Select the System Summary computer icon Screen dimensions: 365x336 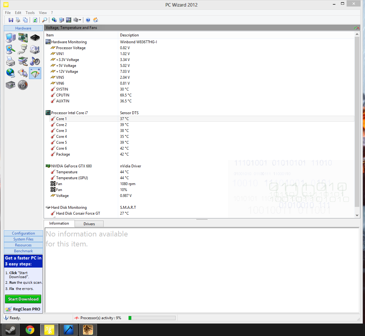point(11,38)
